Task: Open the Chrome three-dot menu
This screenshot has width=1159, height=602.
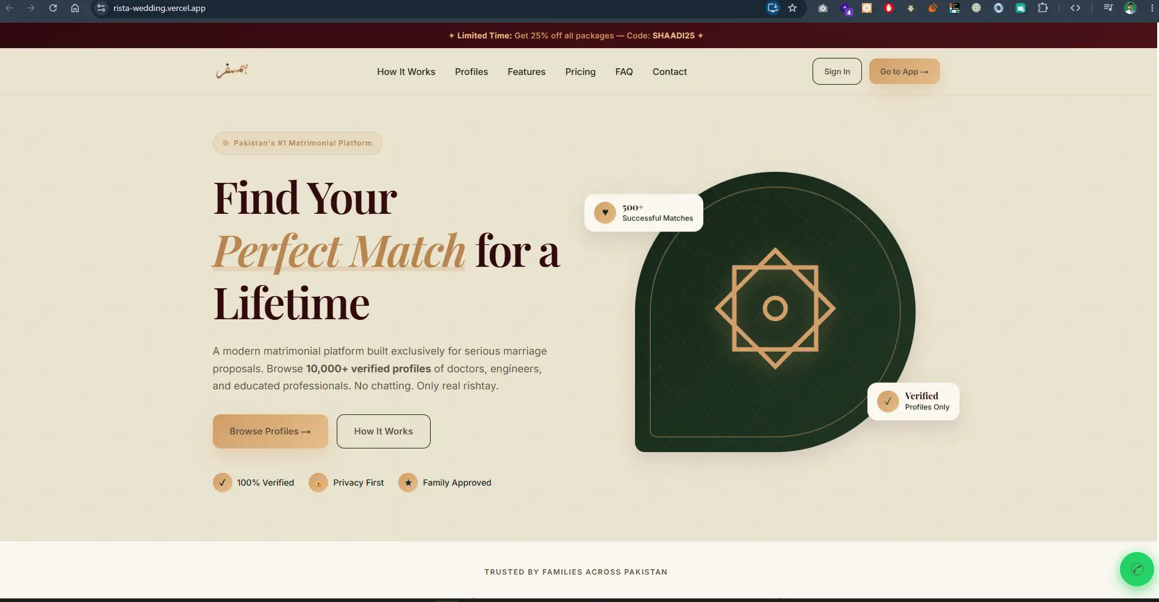Action: pos(1152,8)
